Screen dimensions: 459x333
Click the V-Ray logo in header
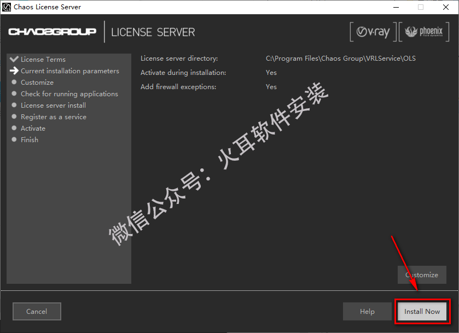point(372,32)
